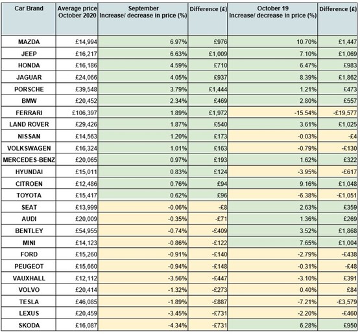Select the September increase/decrease header cell

[x=143, y=19]
